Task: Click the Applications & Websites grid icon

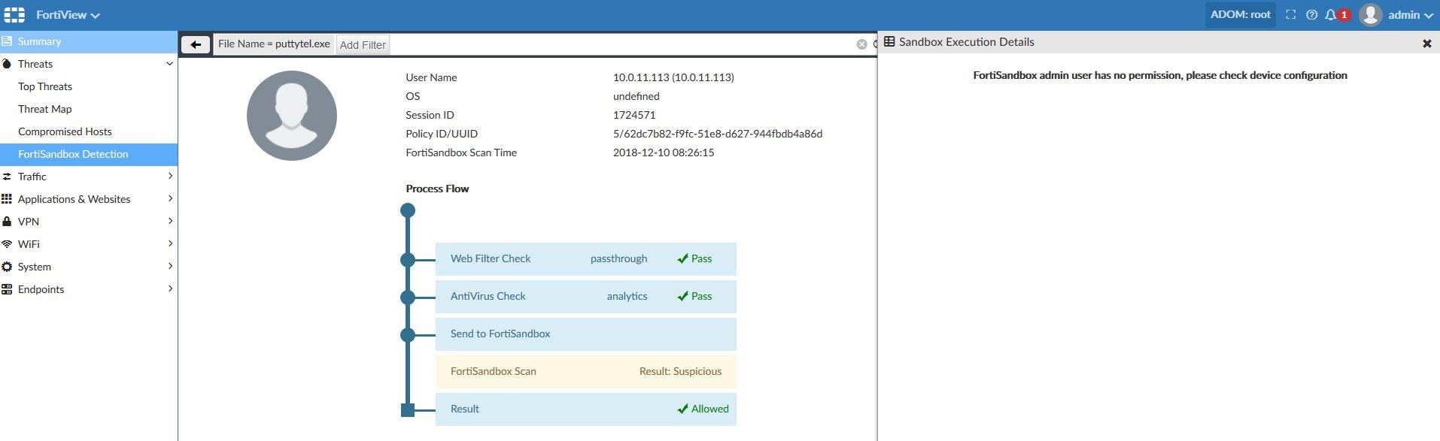Action: coord(7,199)
